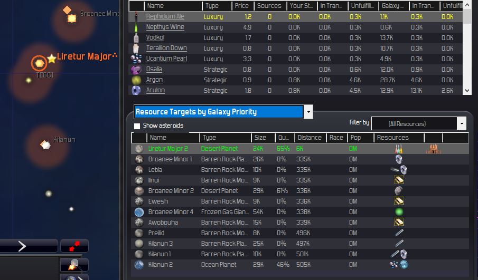The height and width of the screenshot is (280, 478).
Task: Open the Ucantium Pearl link
Action: [x=166, y=59]
